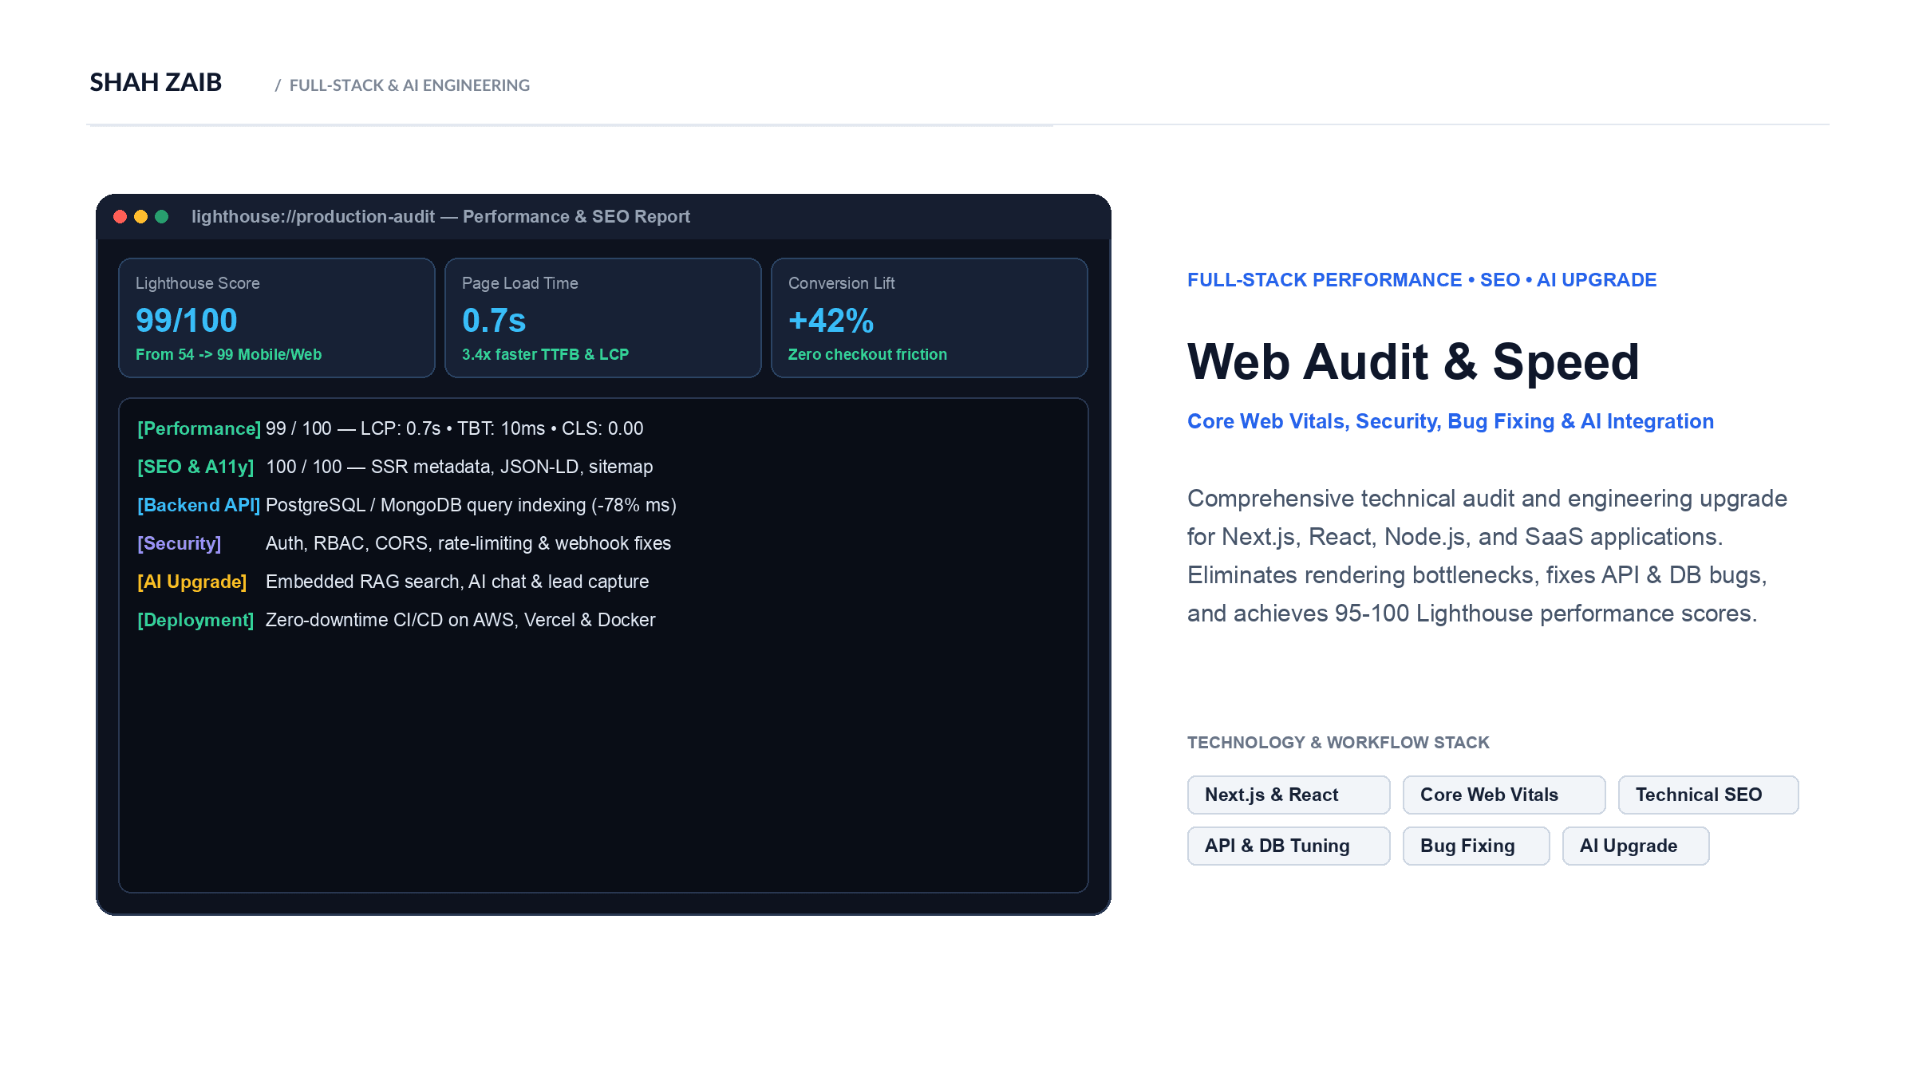Click the [AI Upgrade] log label
Image resolution: width=1915 pixels, height=1077 pixels.
tap(191, 582)
